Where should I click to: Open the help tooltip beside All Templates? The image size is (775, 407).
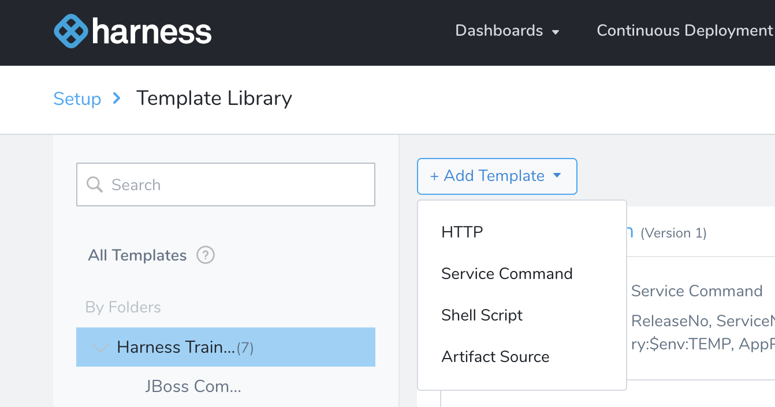click(206, 255)
